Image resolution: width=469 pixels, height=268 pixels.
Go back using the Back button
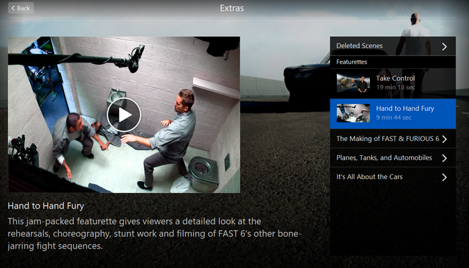tap(21, 8)
